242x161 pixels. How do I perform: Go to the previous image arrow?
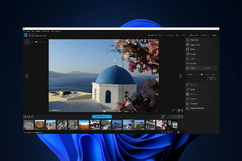tap(27, 76)
